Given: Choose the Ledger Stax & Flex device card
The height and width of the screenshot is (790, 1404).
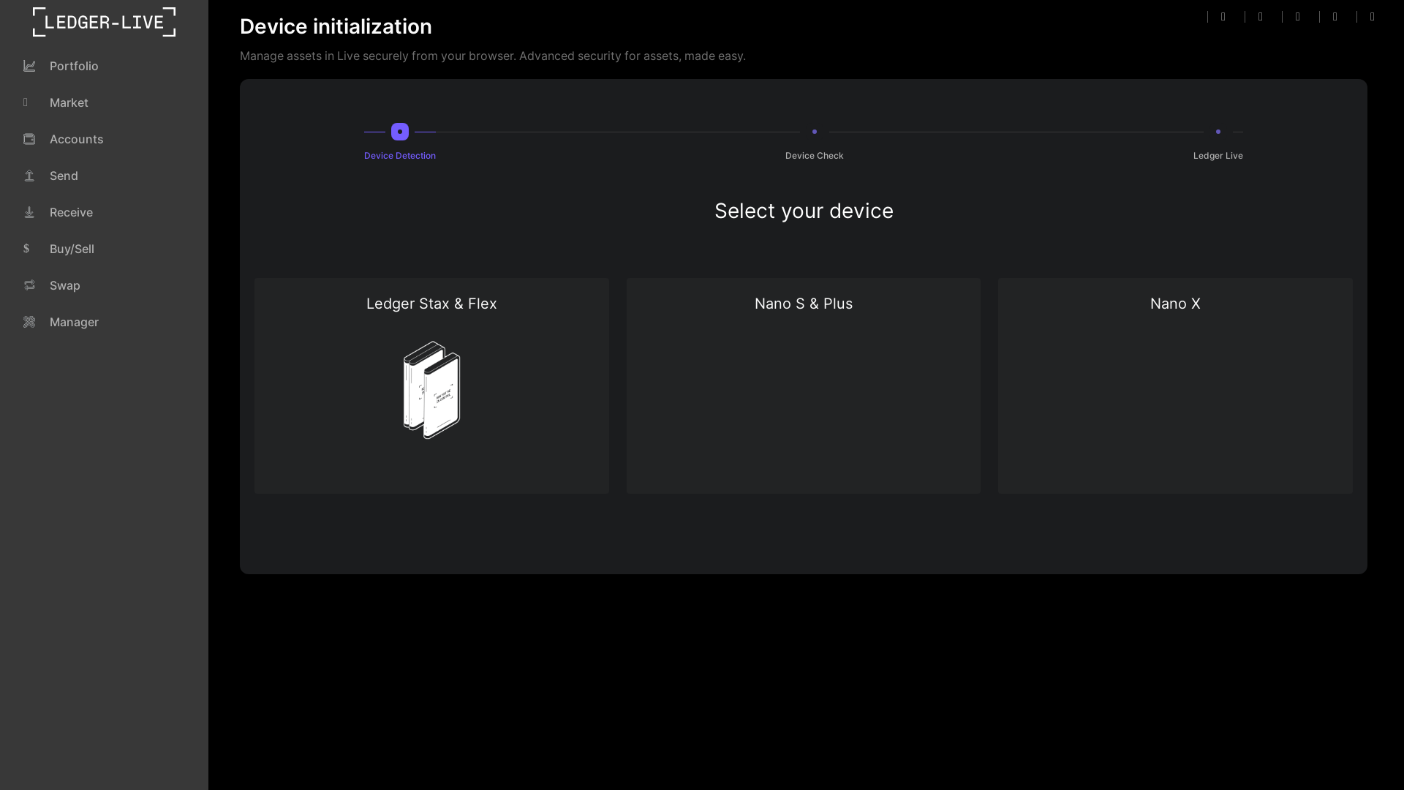Looking at the screenshot, I should tap(431, 385).
